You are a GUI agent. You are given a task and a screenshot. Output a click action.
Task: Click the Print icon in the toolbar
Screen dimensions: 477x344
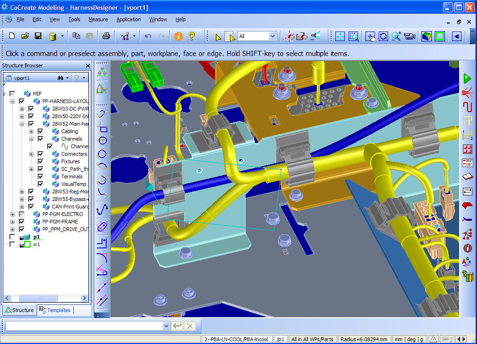pyautogui.click(x=106, y=36)
